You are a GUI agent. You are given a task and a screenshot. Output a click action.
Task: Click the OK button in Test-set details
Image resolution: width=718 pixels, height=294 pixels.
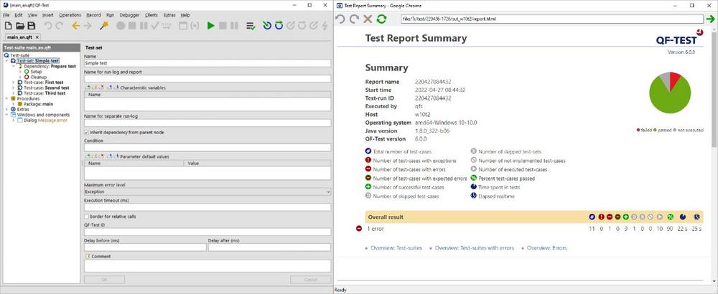click(x=104, y=280)
